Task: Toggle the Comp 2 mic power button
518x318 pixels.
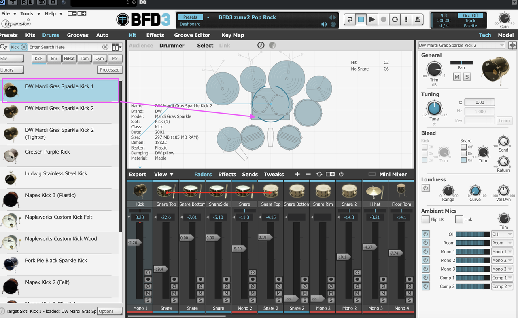Action: coord(425,286)
